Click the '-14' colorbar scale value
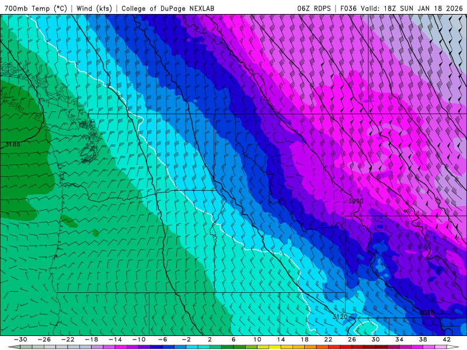This screenshot has width=467, height=350. pyautogui.click(x=115, y=339)
